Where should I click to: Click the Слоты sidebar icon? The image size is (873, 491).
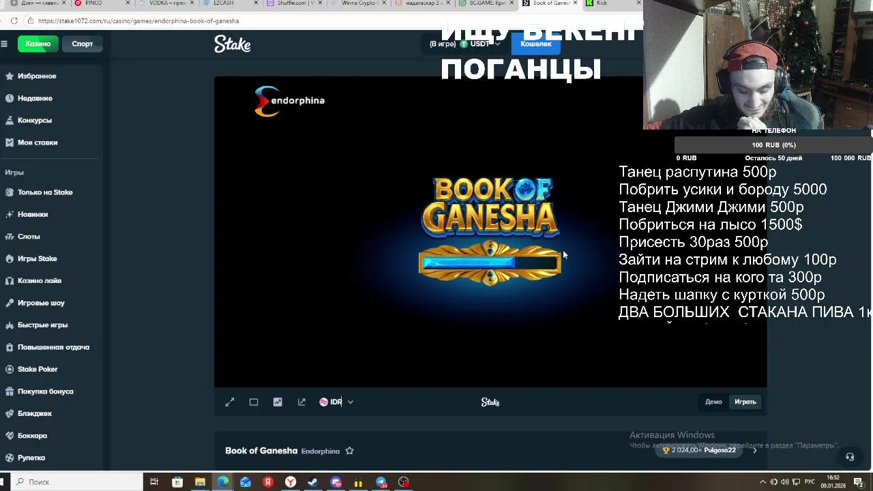pos(10,237)
